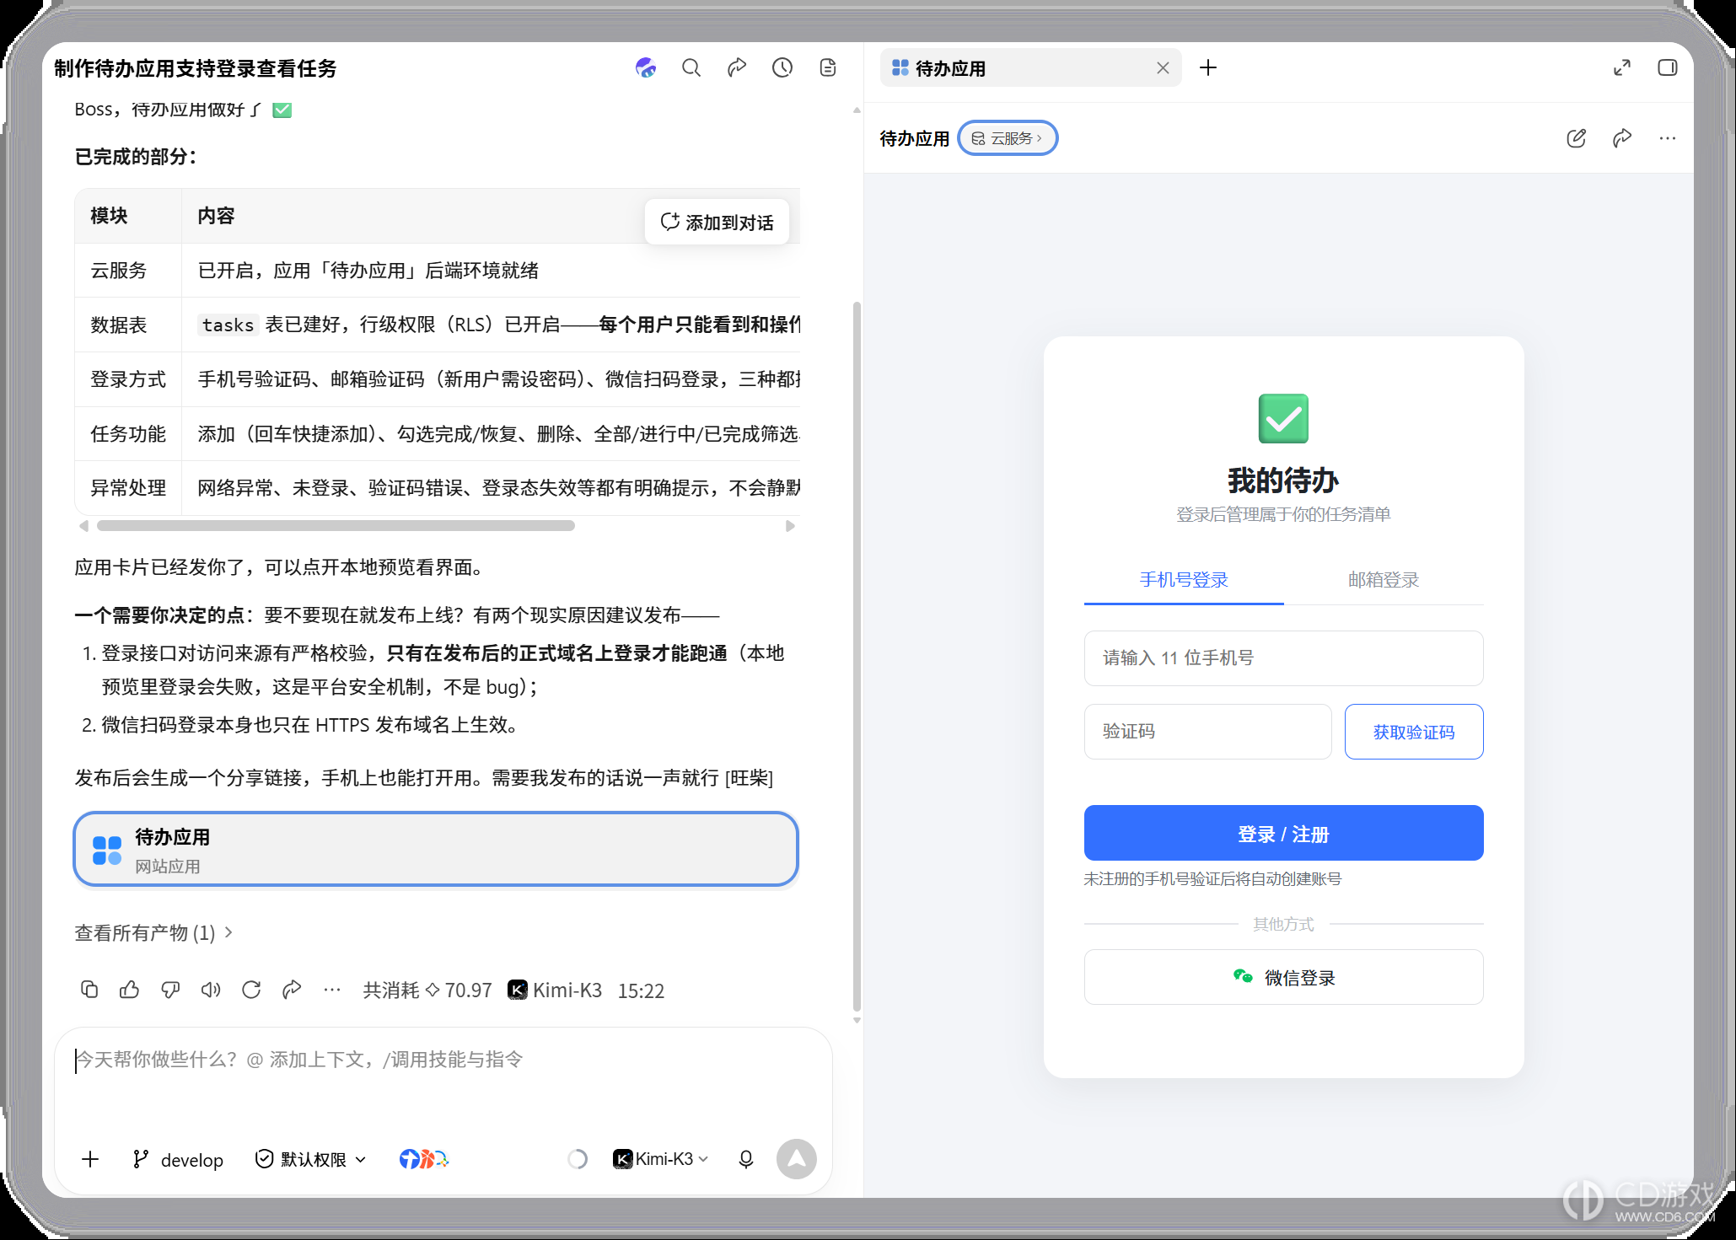Copy the message with the copy icon

click(89, 990)
